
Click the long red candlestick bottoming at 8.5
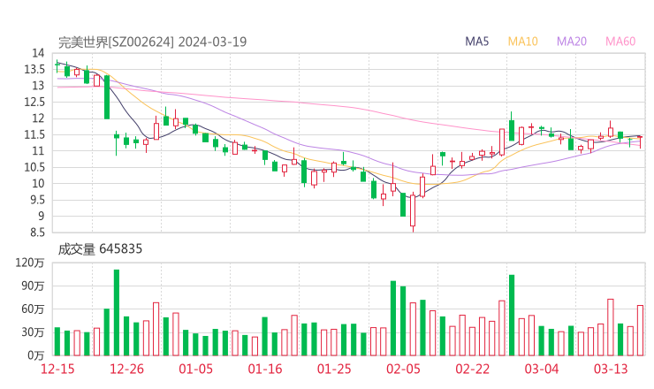tap(413, 210)
